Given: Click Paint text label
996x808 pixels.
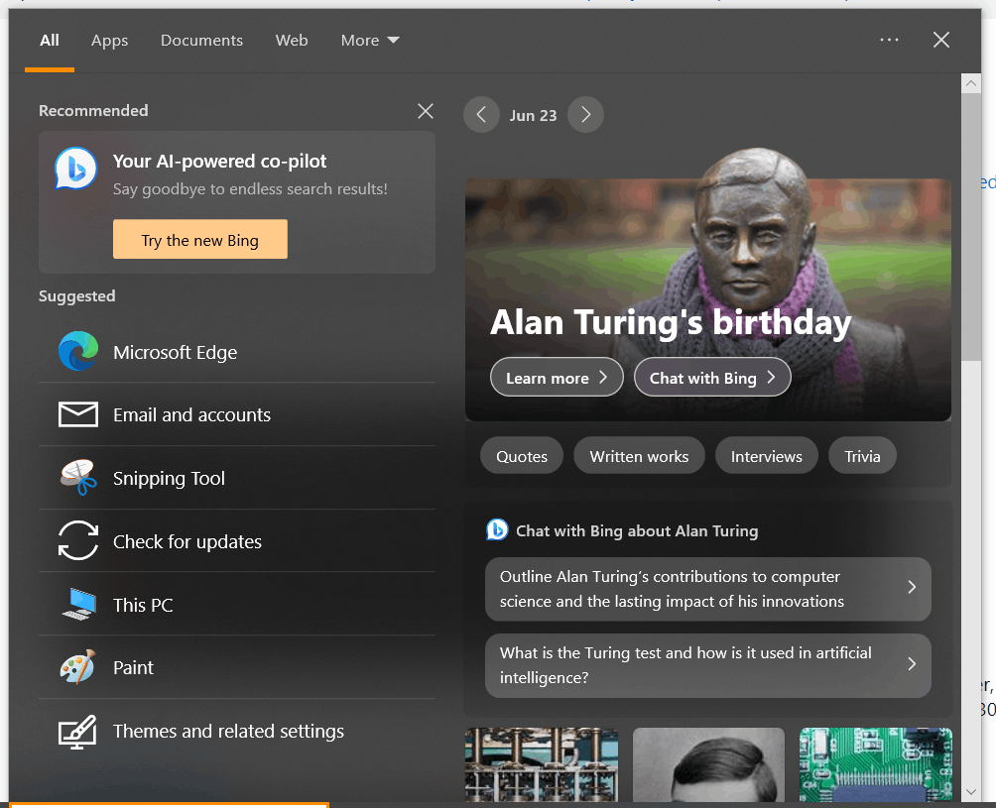Looking at the screenshot, I should 133,668.
